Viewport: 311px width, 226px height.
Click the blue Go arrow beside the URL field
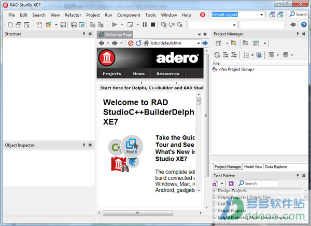[205, 43]
